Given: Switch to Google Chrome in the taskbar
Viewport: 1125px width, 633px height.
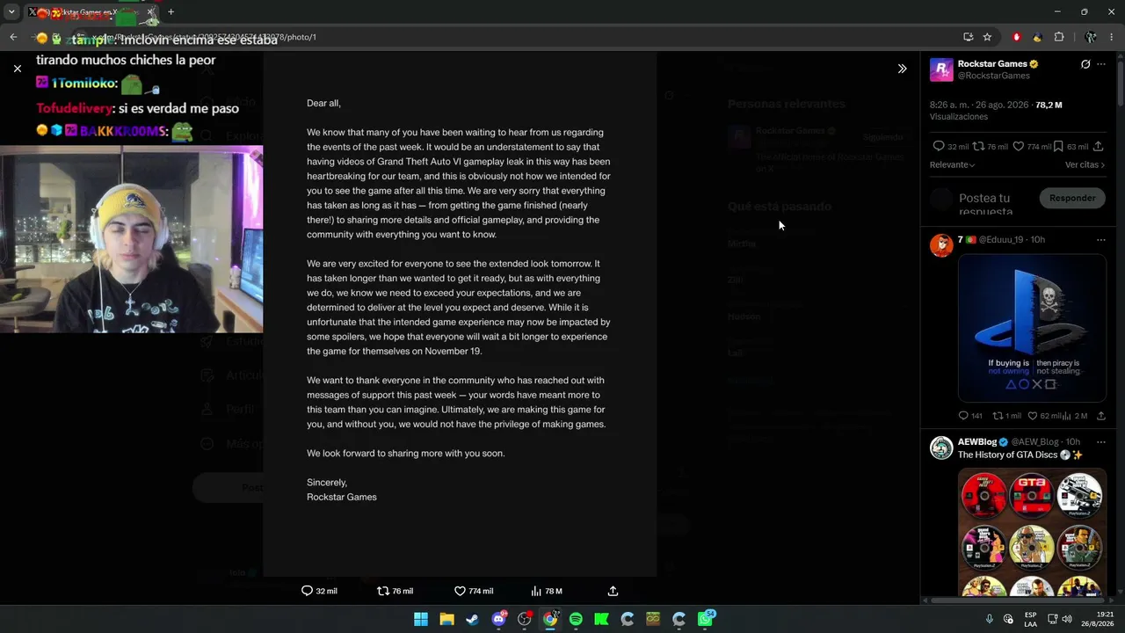Looking at the screenshot, I should pyautogui.click(x=550, y=619).
